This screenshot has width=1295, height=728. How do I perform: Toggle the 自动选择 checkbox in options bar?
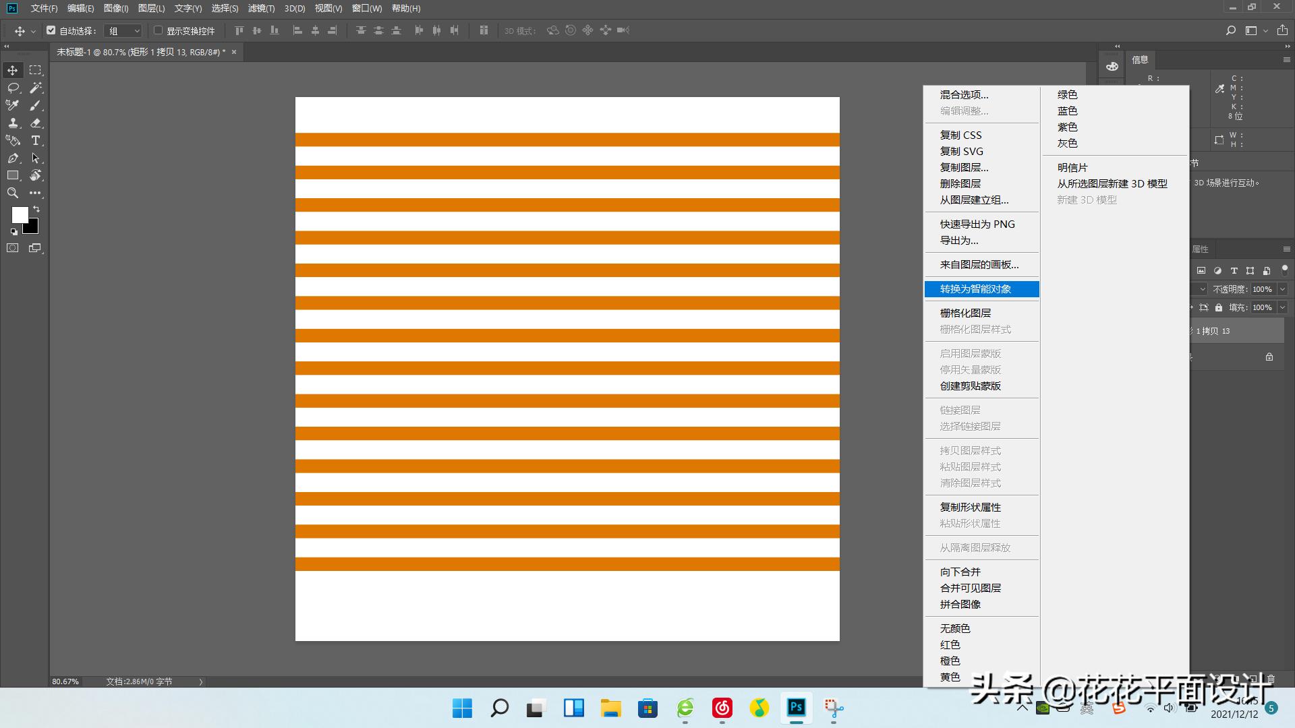(x=51, y=30)
